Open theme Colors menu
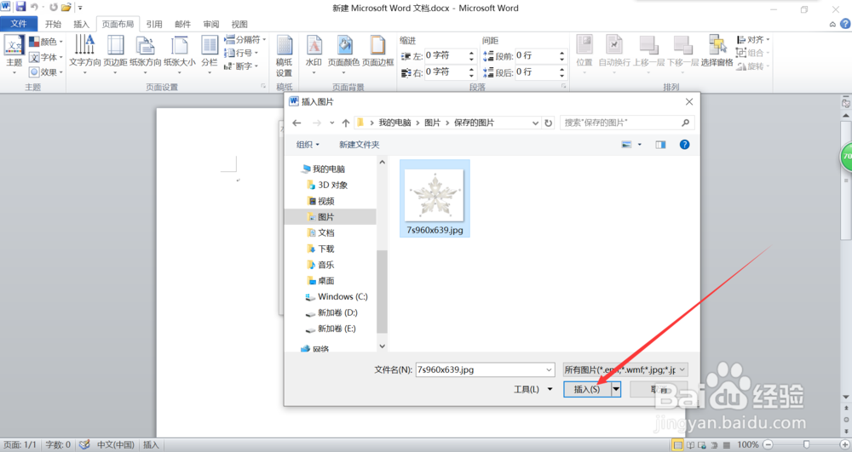852x452 pixels. (46, 42)
